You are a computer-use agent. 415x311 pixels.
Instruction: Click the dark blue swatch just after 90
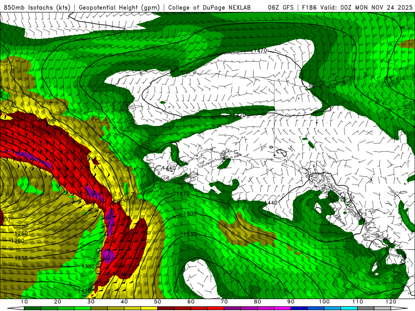(x=299, y=308)
